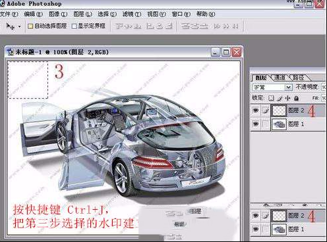Open the 文件 (File) menu
327x242 pixels.
coord(9,14)
